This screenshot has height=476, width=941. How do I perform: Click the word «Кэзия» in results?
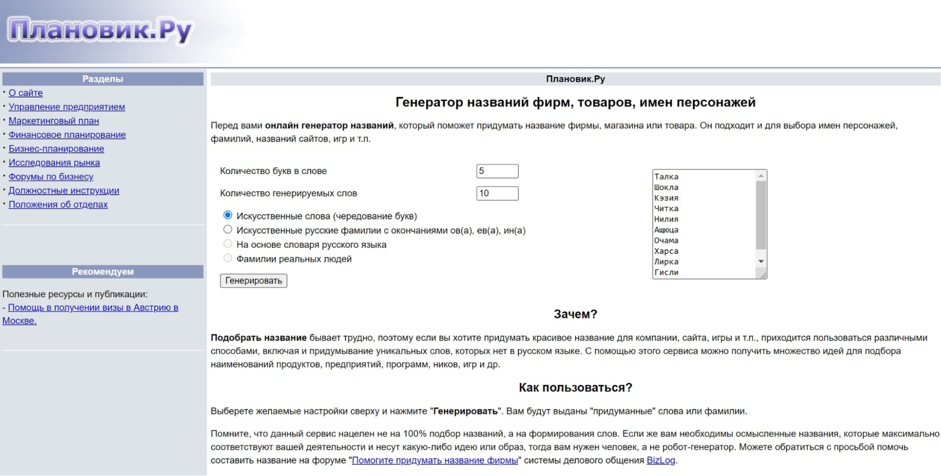666,198
